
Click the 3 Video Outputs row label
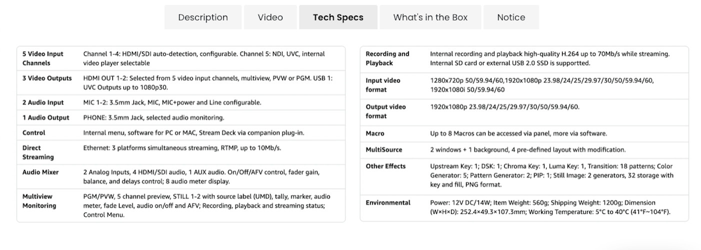pyautogui.click(x=47, y=78)
